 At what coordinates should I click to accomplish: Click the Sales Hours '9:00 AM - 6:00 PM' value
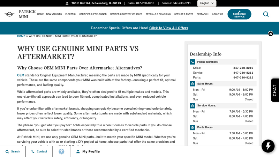(x=241, y=95)
